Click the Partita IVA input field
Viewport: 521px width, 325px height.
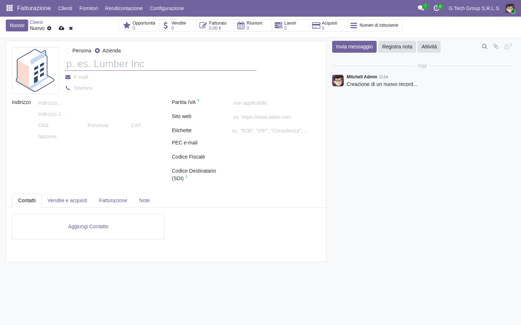tap(276, 103)
